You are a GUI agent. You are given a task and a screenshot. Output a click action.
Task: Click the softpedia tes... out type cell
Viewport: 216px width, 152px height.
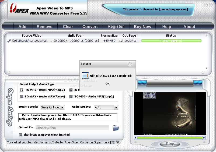pyautogui.click(x=129, y=41)
